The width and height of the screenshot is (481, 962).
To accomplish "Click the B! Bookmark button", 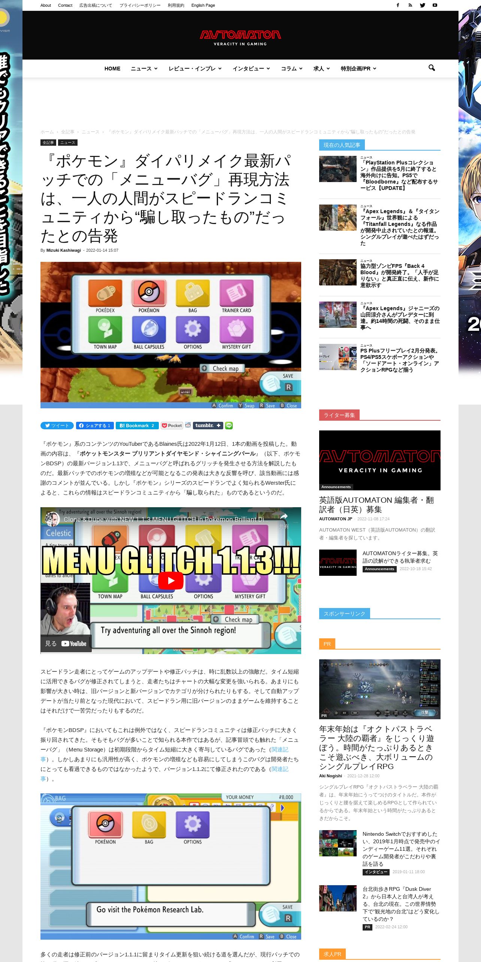I will 137,426.
